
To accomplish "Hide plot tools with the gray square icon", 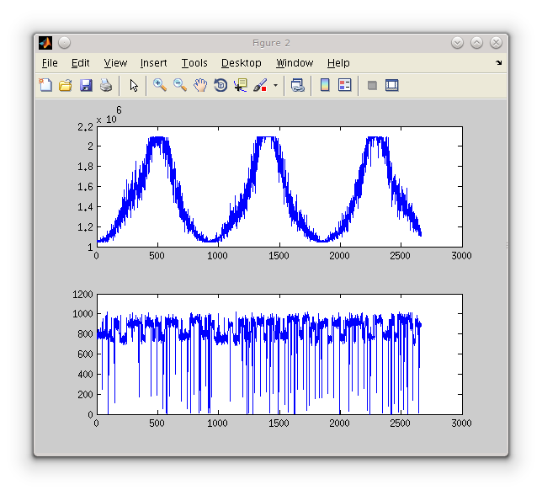I will pos(371,85).
